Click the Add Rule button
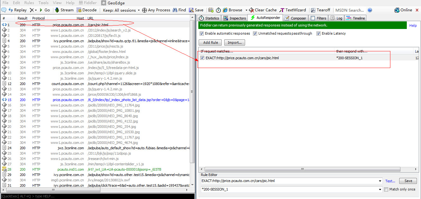Screen dimensions: 421x199 [x=210, y=43]
